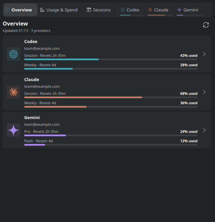215x222 pixels.
Task: Click the Overview page heading
Action: 15,24
